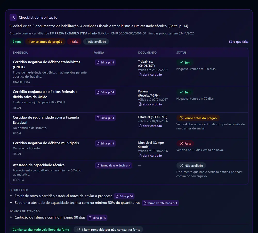Click the 'PÁGINA' column header
The height and width of the screenshot is (233, 258).
[x=99, y=53]
